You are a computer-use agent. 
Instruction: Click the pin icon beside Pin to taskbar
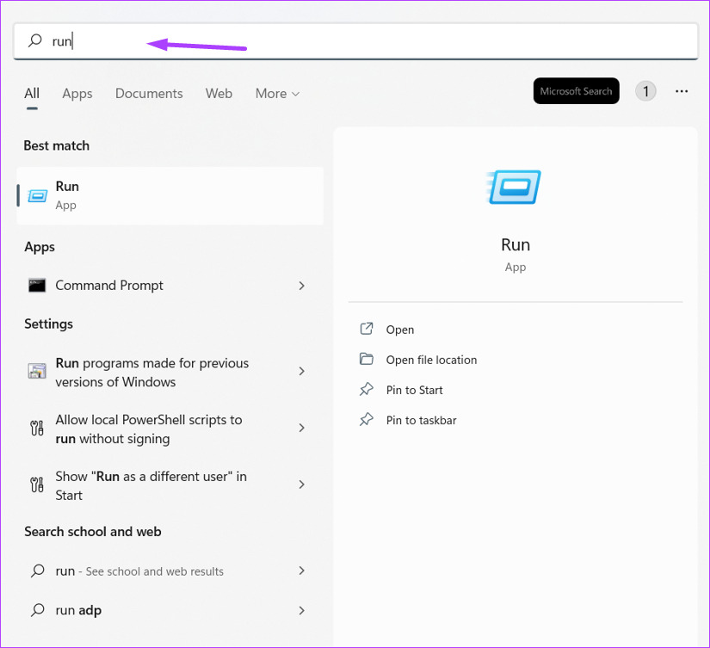click(367, 420)
